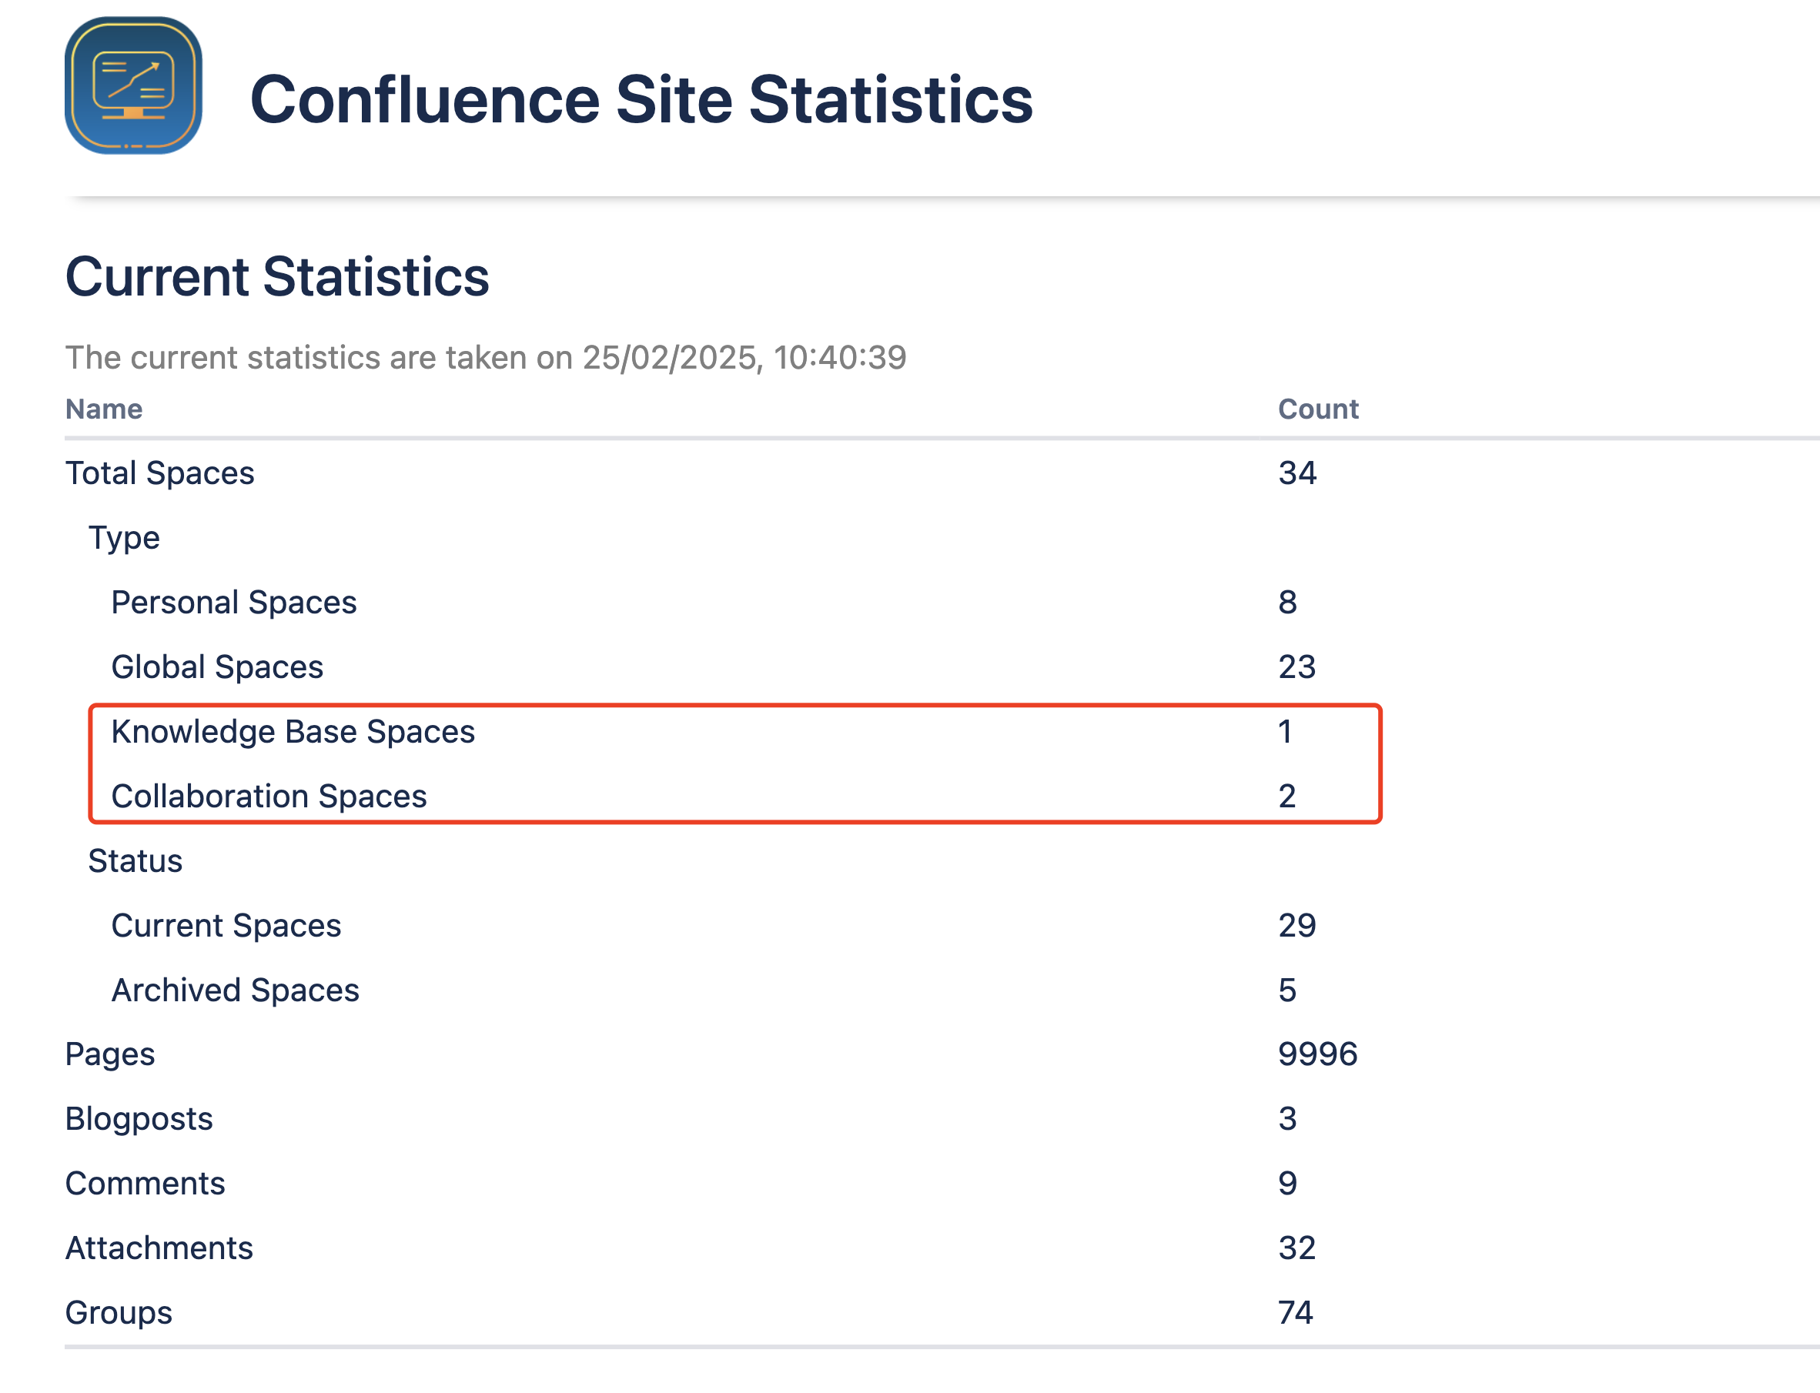Select the Total Spaces row
This screenshot has height=1393, width=1820.
tap(160, 473)
